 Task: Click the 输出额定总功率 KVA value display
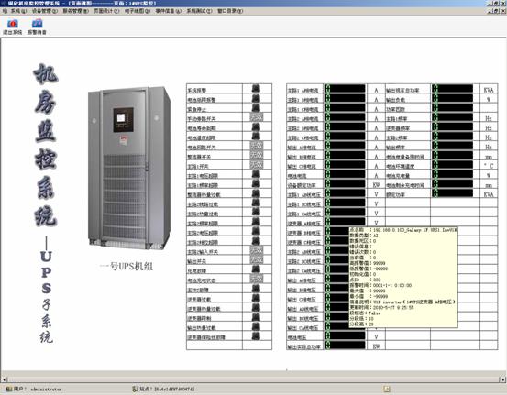(452, 89)
